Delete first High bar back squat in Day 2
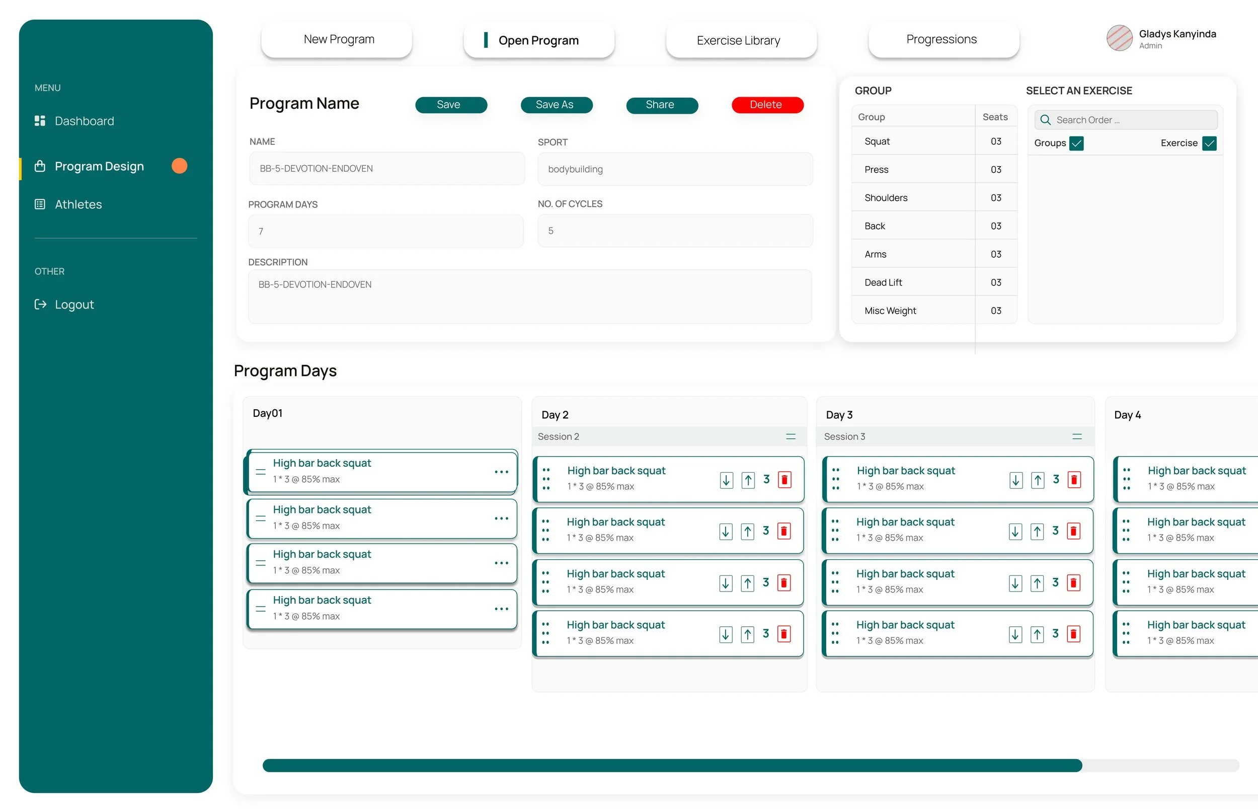The width and height of the screenshot is (1258, 812). (784, 480)
